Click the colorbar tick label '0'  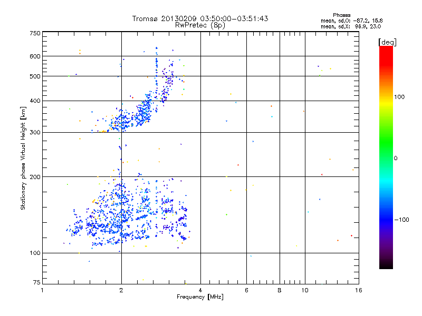point(396,158)
